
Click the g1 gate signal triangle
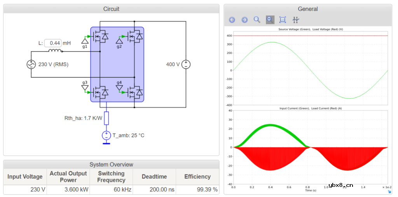point(85,39)
